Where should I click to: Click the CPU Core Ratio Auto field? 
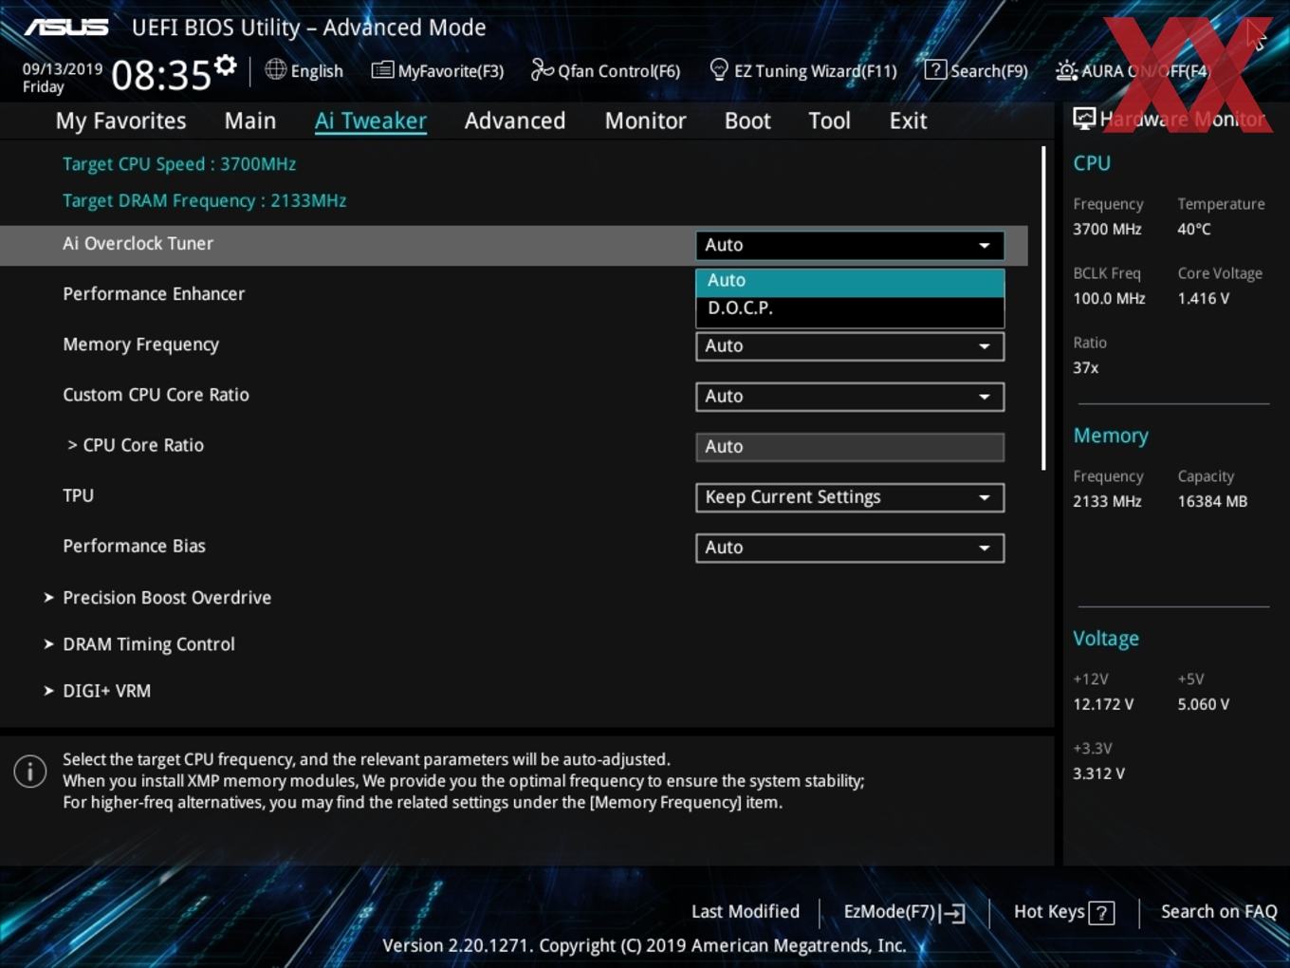850,447
